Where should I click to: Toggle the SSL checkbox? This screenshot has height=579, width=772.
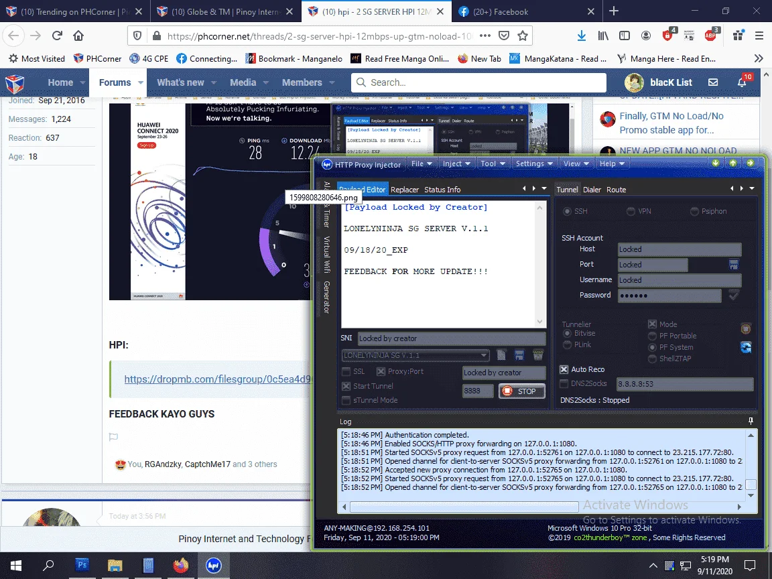pos(346,371)
